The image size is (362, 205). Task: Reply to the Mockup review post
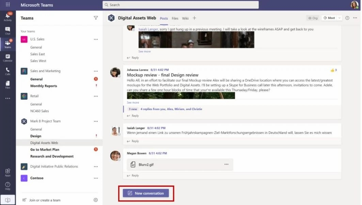[x=133, y=116]
